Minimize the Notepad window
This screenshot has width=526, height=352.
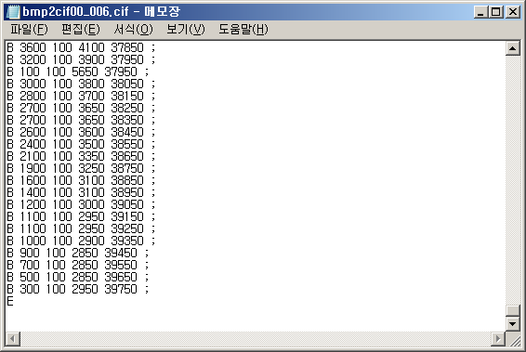[481, 12]
